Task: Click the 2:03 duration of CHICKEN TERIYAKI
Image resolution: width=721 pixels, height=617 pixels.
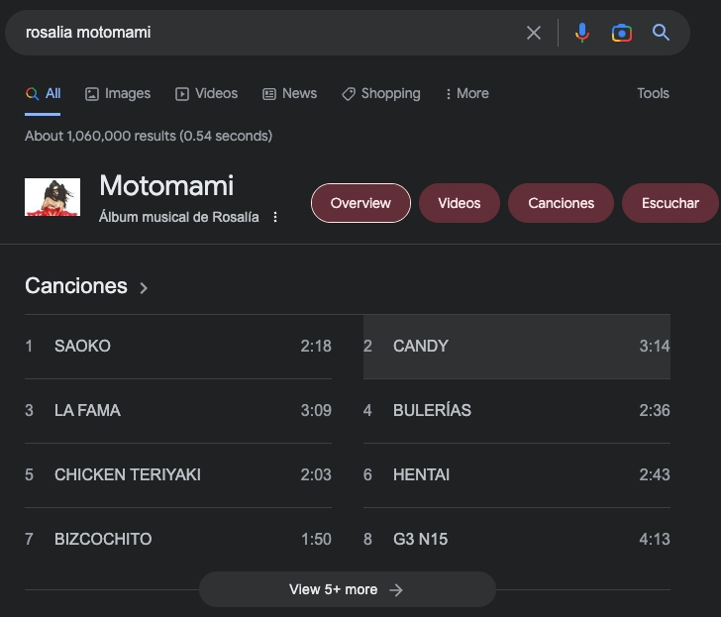Action: click(316, 475)
